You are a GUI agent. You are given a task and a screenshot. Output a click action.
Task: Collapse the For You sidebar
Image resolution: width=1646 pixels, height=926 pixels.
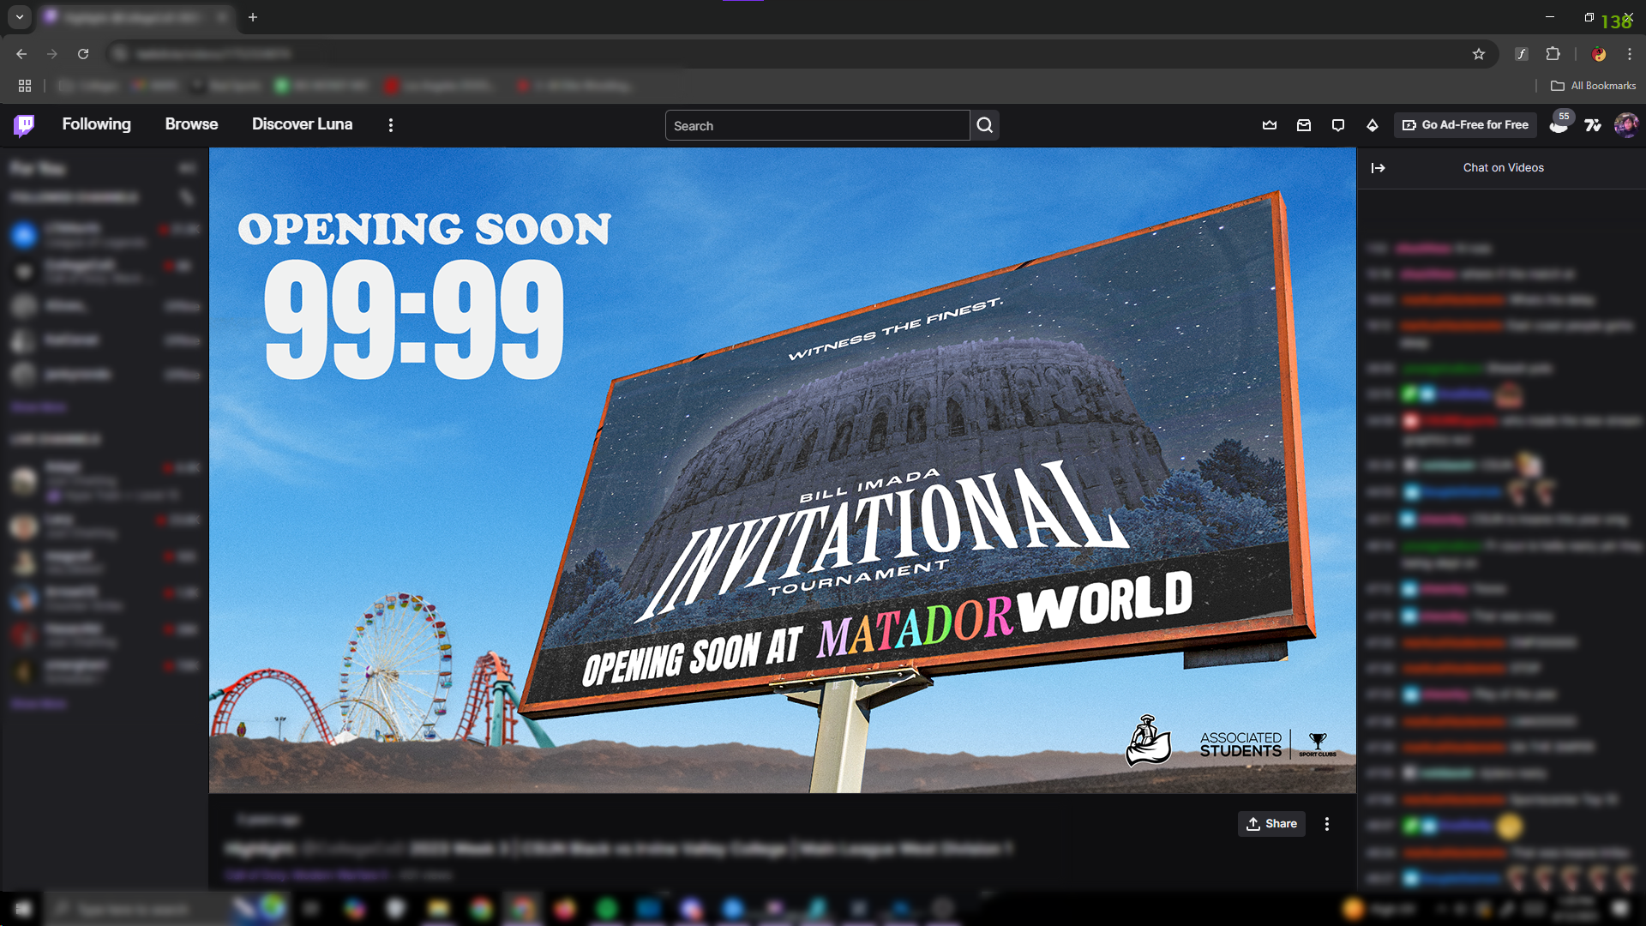[187, 168]
